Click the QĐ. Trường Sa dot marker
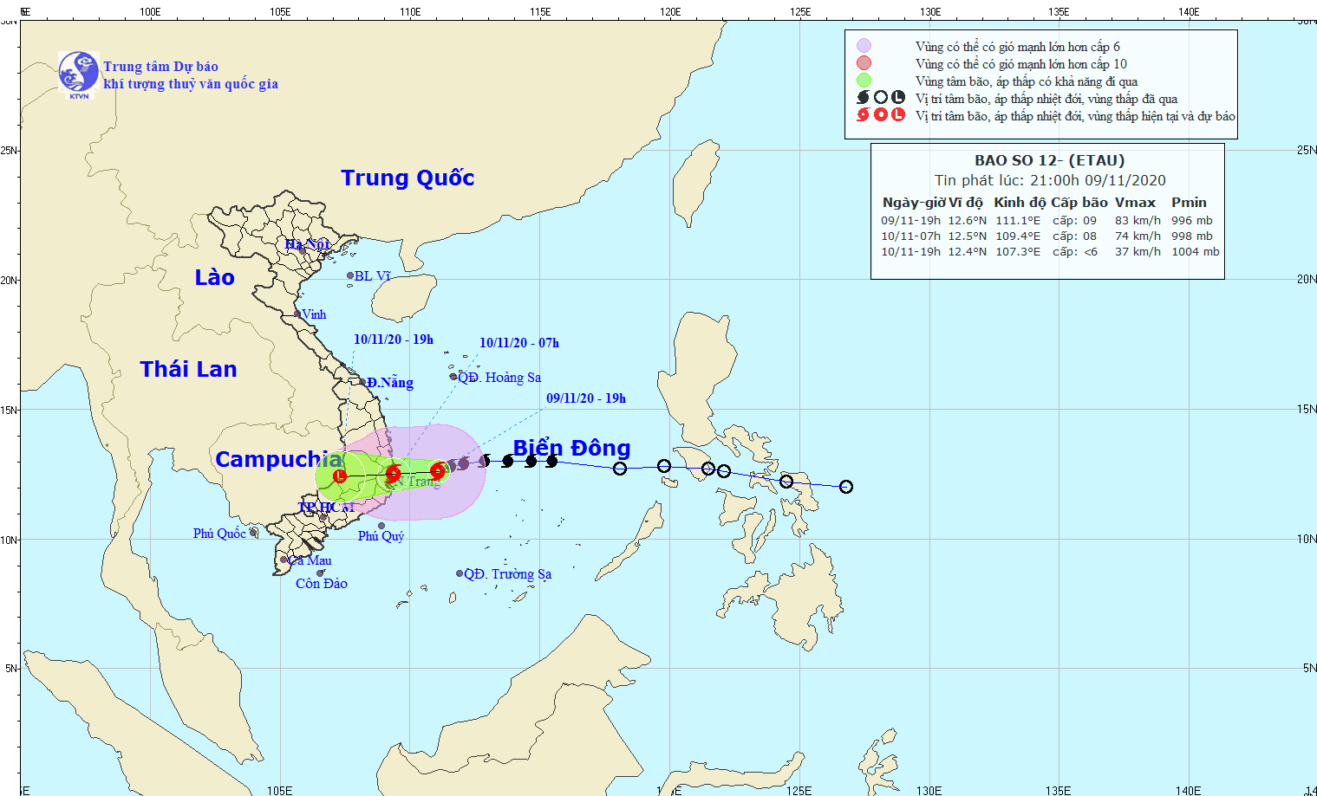This screenshot has width=1317, height=796. (460, 573)
